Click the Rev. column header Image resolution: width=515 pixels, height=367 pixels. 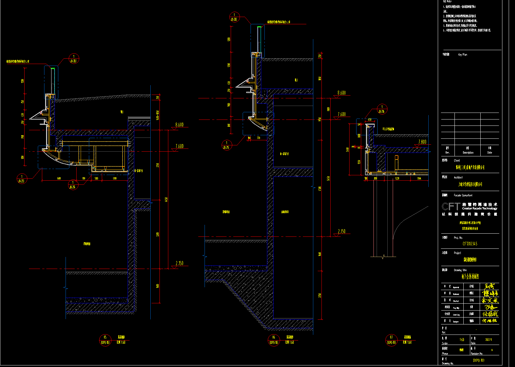point(447,153)
